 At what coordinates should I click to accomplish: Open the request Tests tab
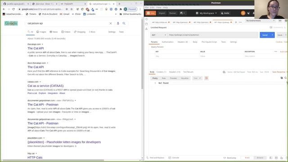click(x=223, y=42)
